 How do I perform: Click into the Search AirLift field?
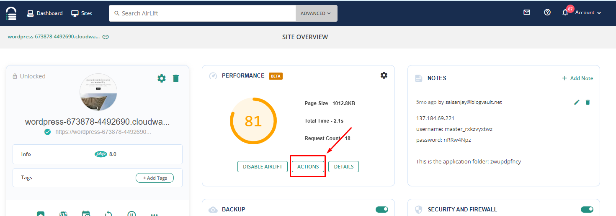[x=202, y=13]
